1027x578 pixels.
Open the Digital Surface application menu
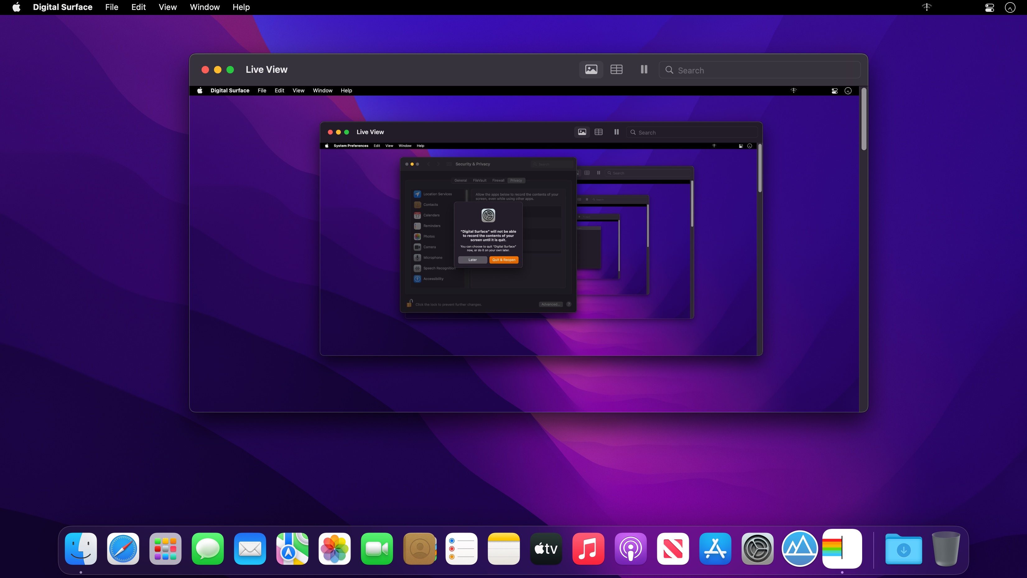[x=63, y=7]
